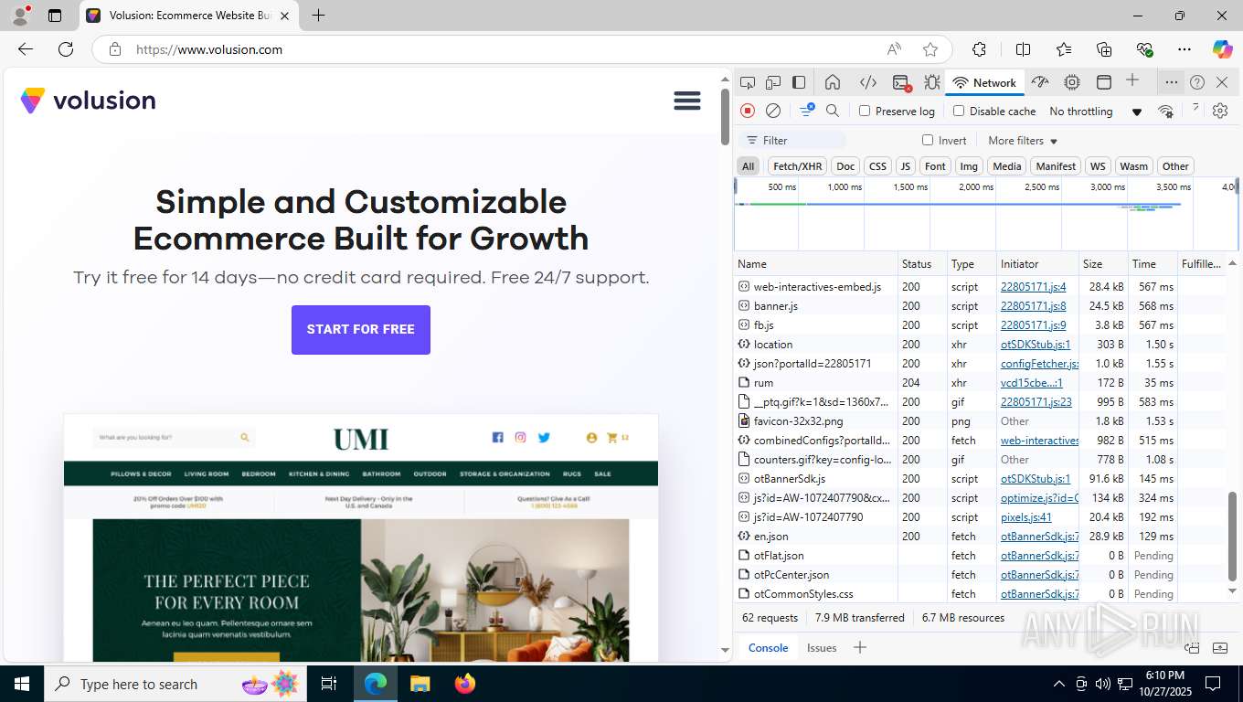The image size is (1243, 702).
Task: Open Edge Settings and more menu
Action: [x=1185, y=49]
